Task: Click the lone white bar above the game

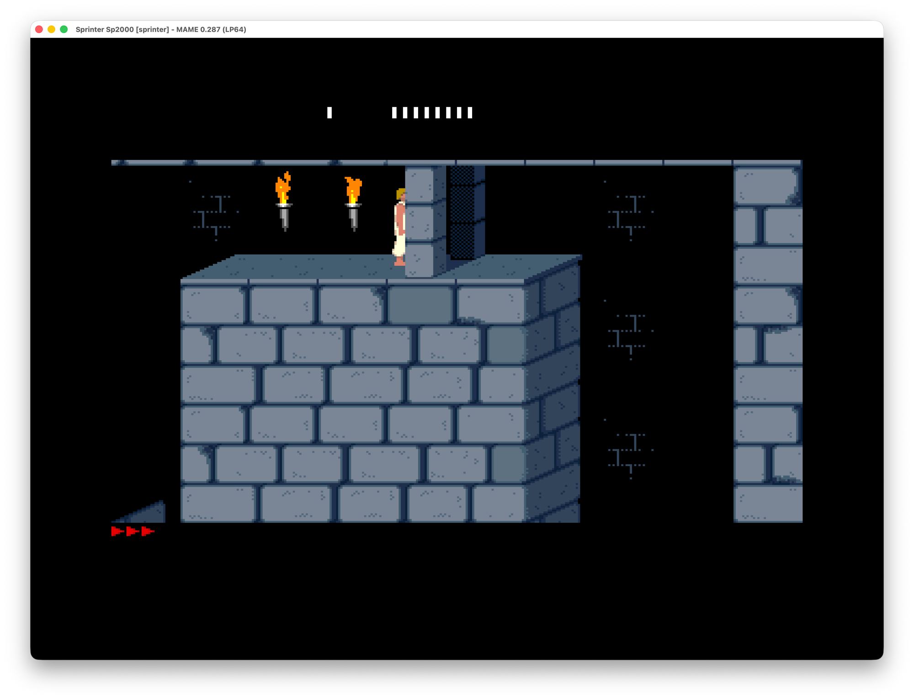Action: tap(329, 112)
